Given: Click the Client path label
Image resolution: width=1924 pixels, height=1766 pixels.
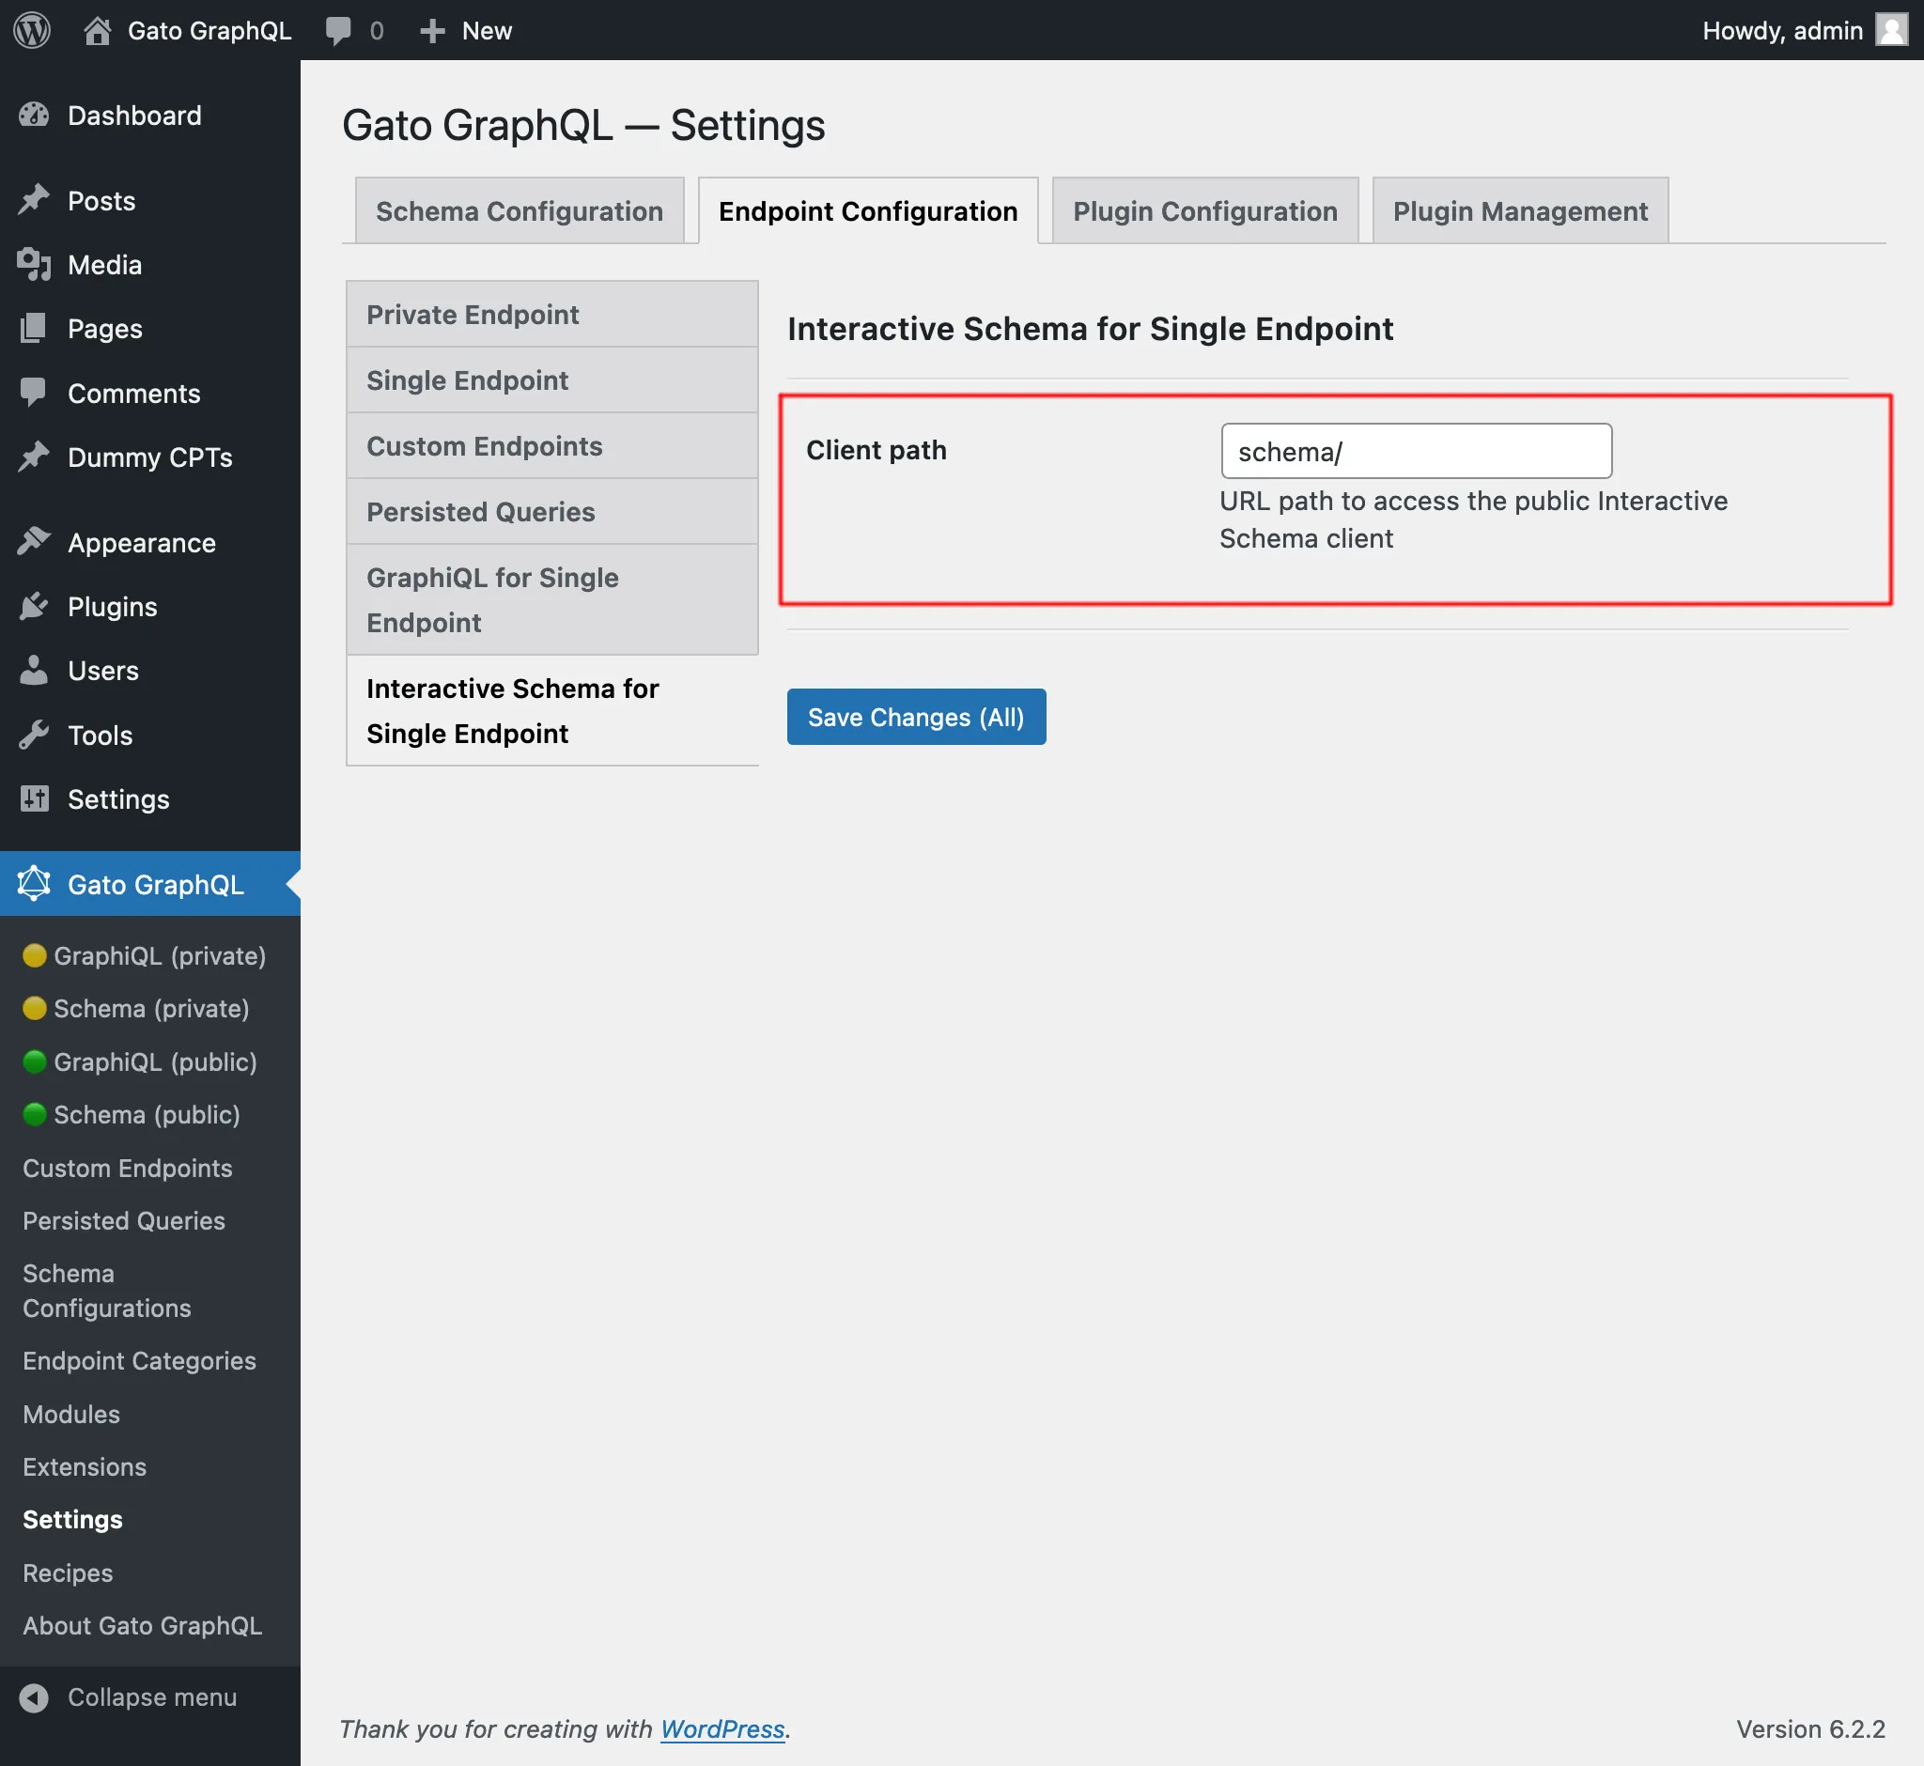Looking at the screenshot, I should pyautogui.click(x=877, y=450).
